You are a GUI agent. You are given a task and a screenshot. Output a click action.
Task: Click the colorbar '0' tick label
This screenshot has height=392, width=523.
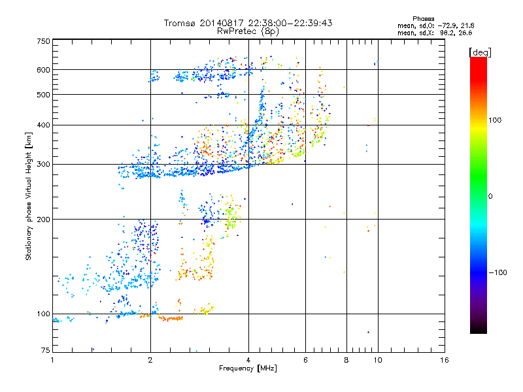click(490, 197)
